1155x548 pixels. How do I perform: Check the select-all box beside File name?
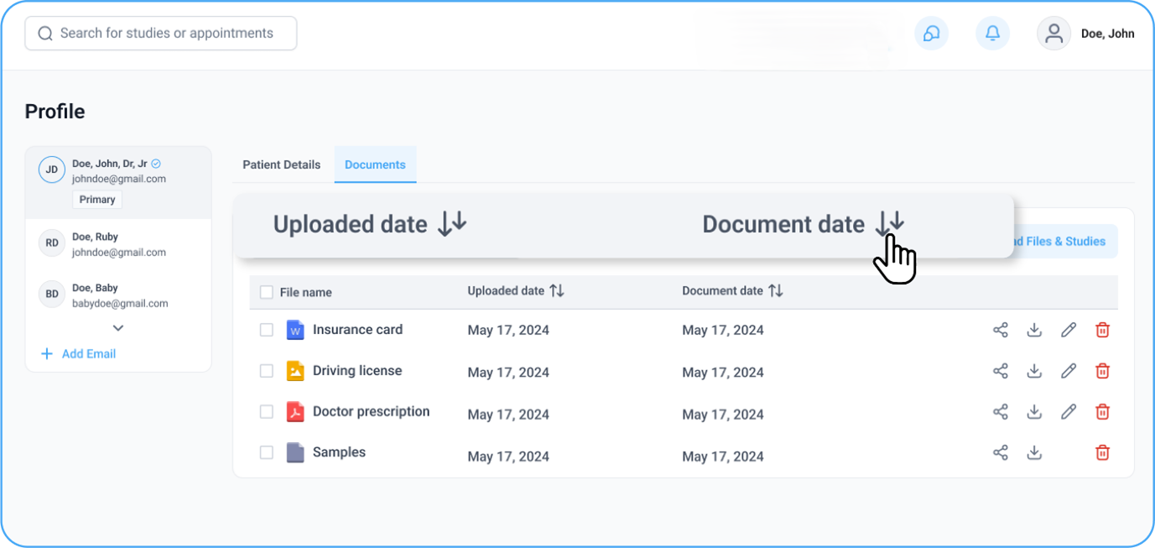pos(267,292)
